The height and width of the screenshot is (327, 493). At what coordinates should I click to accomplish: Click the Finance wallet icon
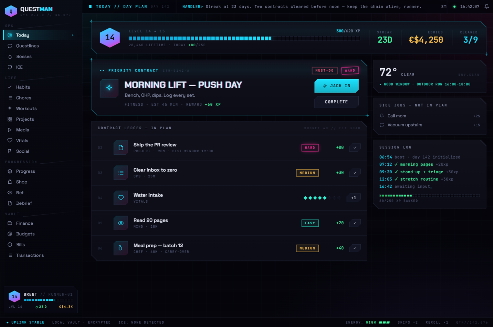tap(10, 223)
